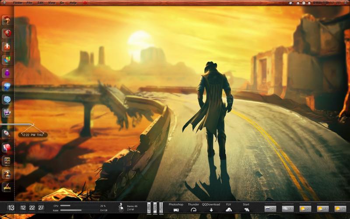
Task: Click the '2.4 M' recycle bin size
Action: pyautogui.click(x=130, y=210)
